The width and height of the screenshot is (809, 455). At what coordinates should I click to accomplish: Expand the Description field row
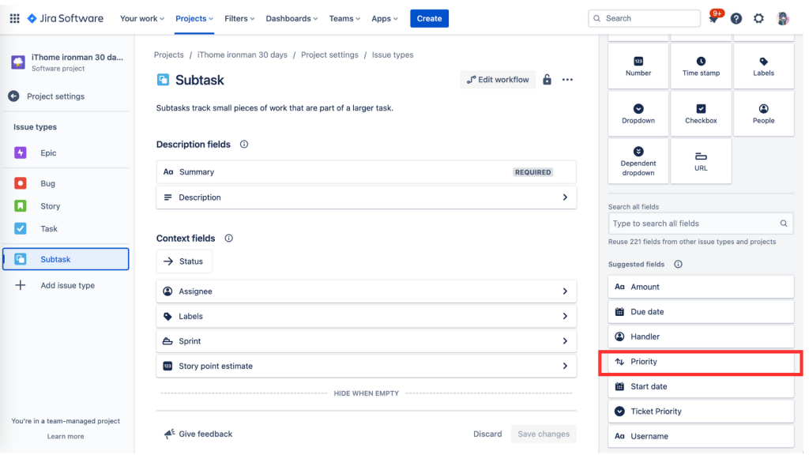pyautogui.click(x=367, y=197)
